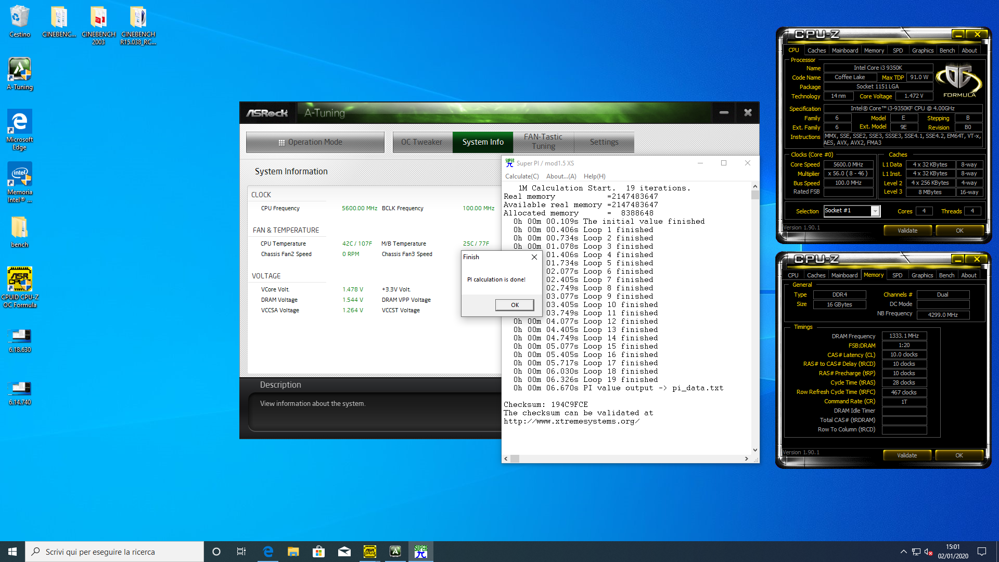This screenshot has width=999, height=562.
Task: Open the Mainboard tab in the top CPU-Z window
Action: [845, 50]
